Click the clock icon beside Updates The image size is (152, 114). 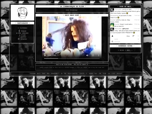coord(19,39)
